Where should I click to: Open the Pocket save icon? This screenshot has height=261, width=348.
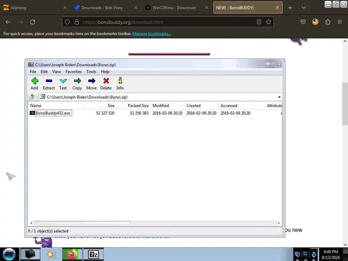(303, 22)
